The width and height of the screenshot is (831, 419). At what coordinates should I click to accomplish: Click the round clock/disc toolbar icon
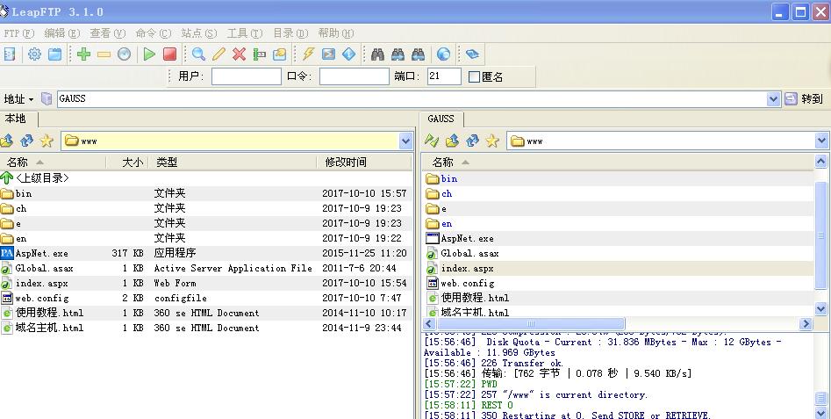click(124, 54)
